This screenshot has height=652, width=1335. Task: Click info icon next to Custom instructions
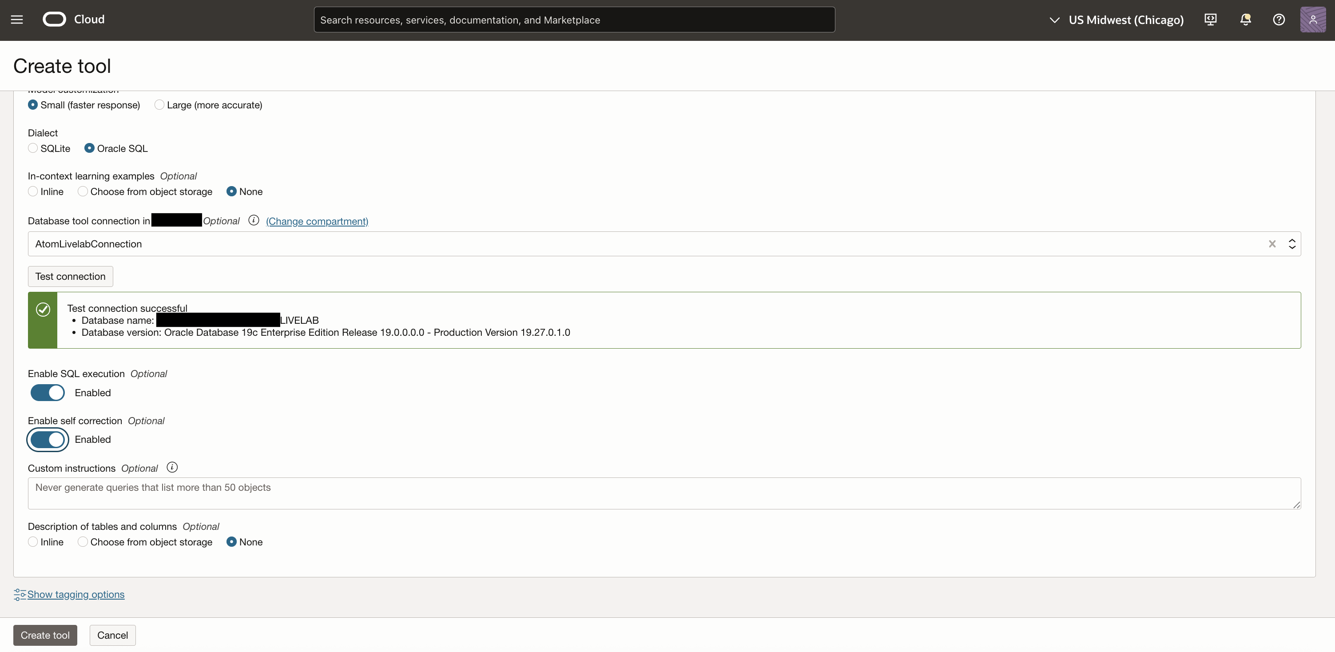pos(172,468)
